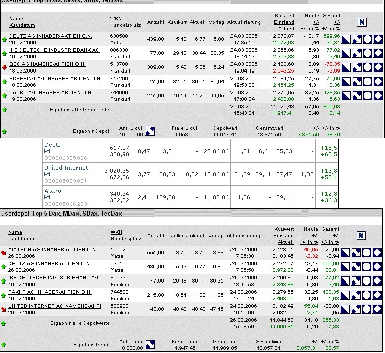The width and height of the screenshot is (385, 353).
Task: Click the arrow icon beside Anf. Liqui. in the depot with 1.958,09 free liquidity
Action: click(150, 131)
